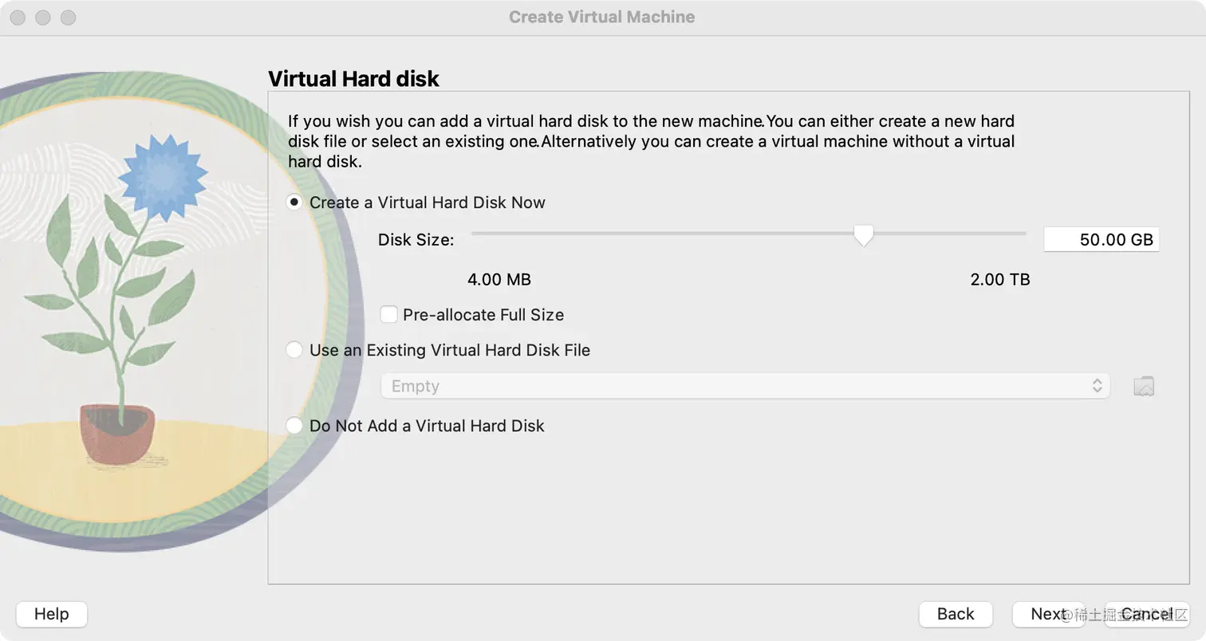Screen dimensions: 1206x641
Task: Click the window minimize button
Action: click(43, 17)
